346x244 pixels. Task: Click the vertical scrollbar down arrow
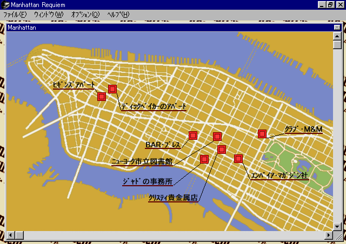point(337,227)
